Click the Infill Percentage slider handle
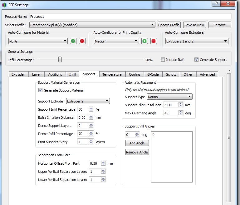Screen dimensions: 240x205 pyautogui.click(x=60, y=59)
